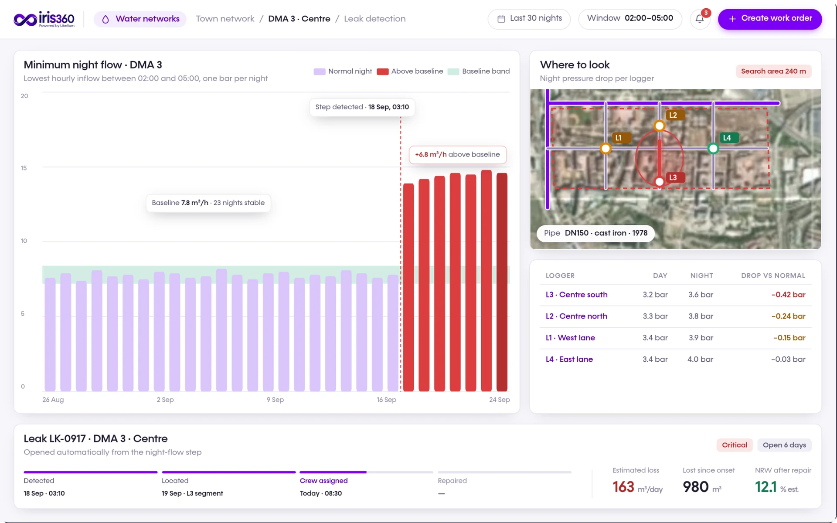
Task: Click the water drop icon in Water networks
Action: pos(105,19)
